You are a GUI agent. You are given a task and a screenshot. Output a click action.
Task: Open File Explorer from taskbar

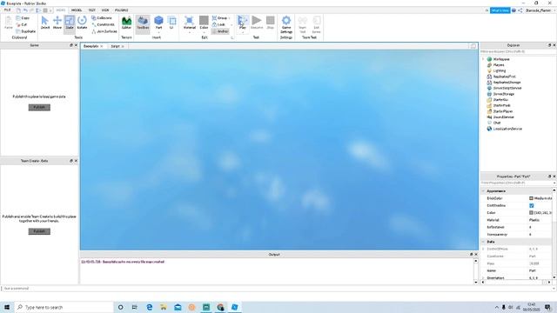point(164,307)
